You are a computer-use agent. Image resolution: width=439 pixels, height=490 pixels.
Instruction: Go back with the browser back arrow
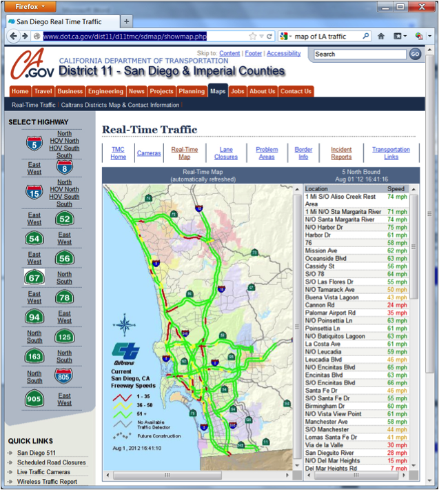pos(13,37)
